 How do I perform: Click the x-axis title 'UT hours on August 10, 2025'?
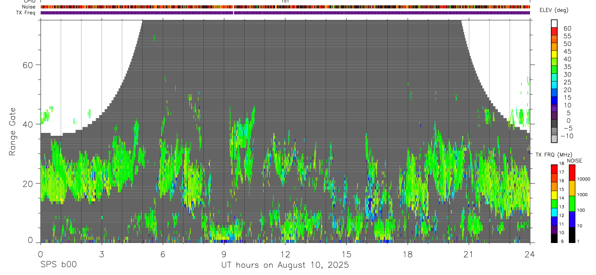coord(285,265)
